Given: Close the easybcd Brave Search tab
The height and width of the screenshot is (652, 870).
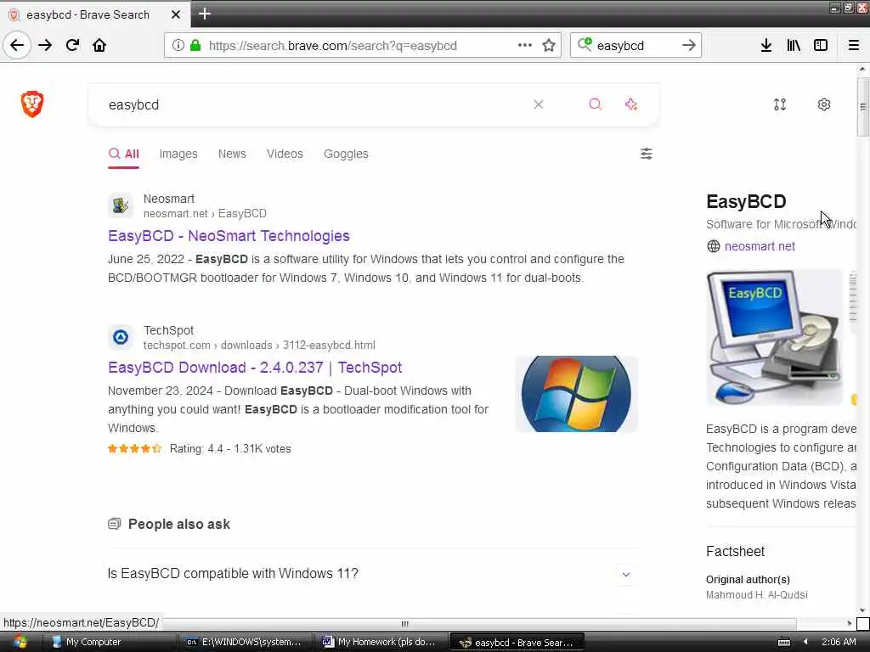Looking at the screenshot, I should point(176,14).
